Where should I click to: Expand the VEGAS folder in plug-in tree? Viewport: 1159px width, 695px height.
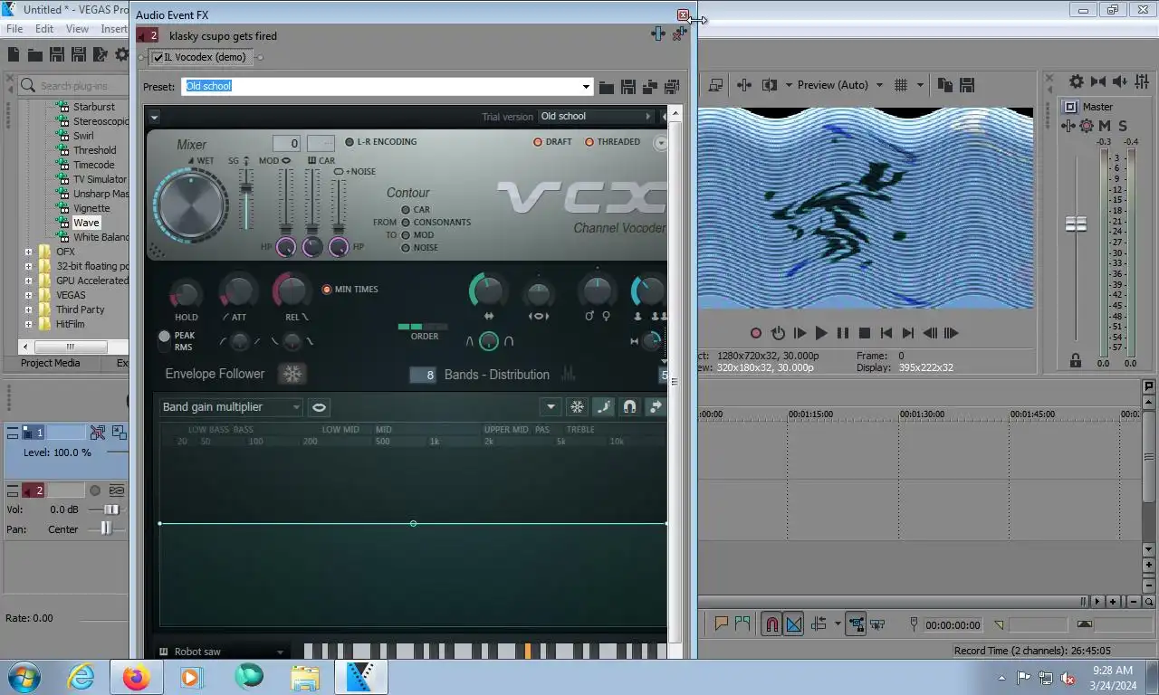coord(28,295)
